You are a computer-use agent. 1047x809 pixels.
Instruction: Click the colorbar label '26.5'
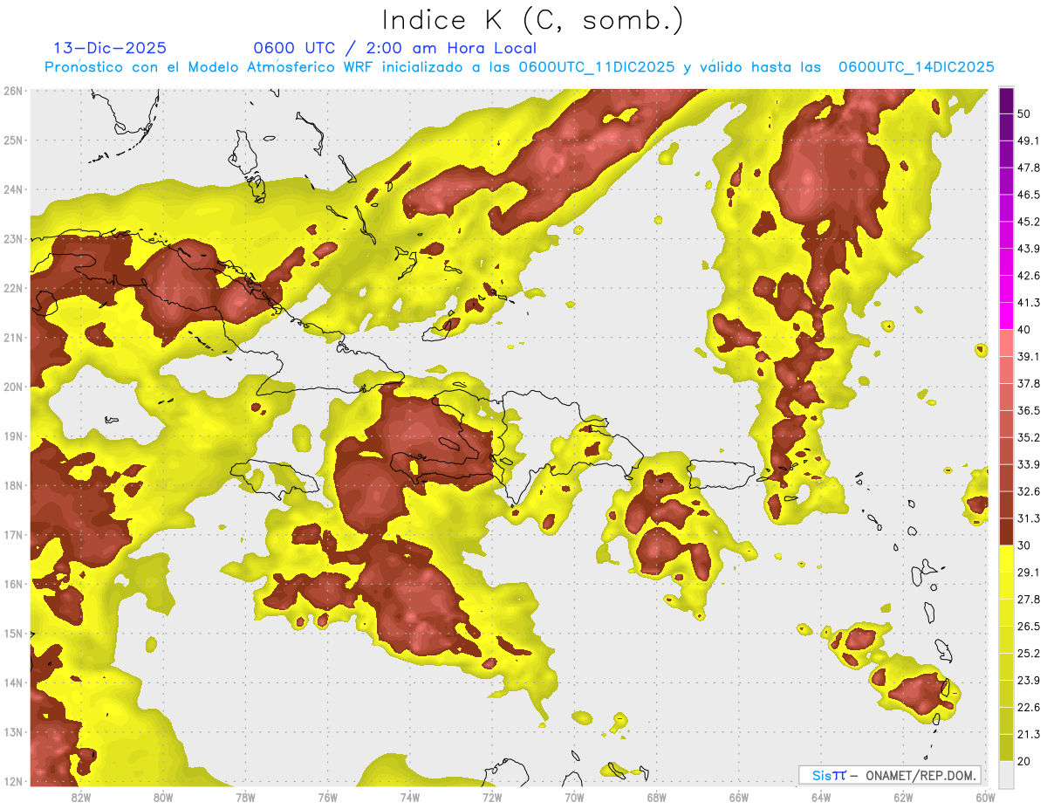1029,627
